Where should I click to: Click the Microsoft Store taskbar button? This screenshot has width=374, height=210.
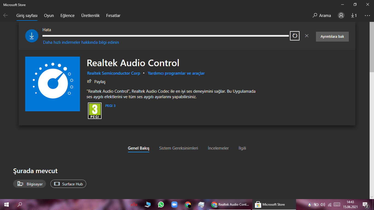[274, 205]
